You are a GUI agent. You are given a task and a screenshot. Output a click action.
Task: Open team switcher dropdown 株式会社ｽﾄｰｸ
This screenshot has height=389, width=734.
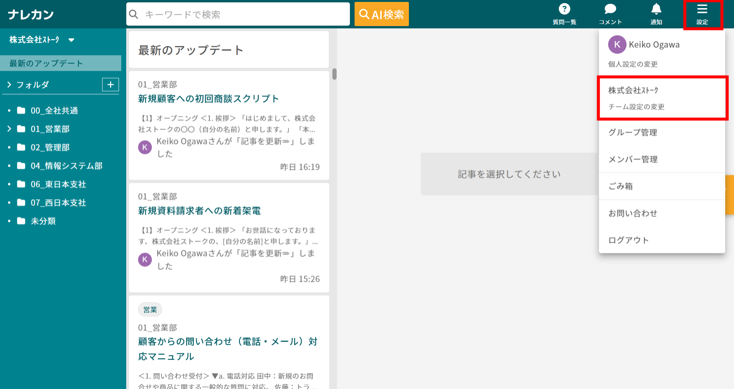tap(42, 40)
